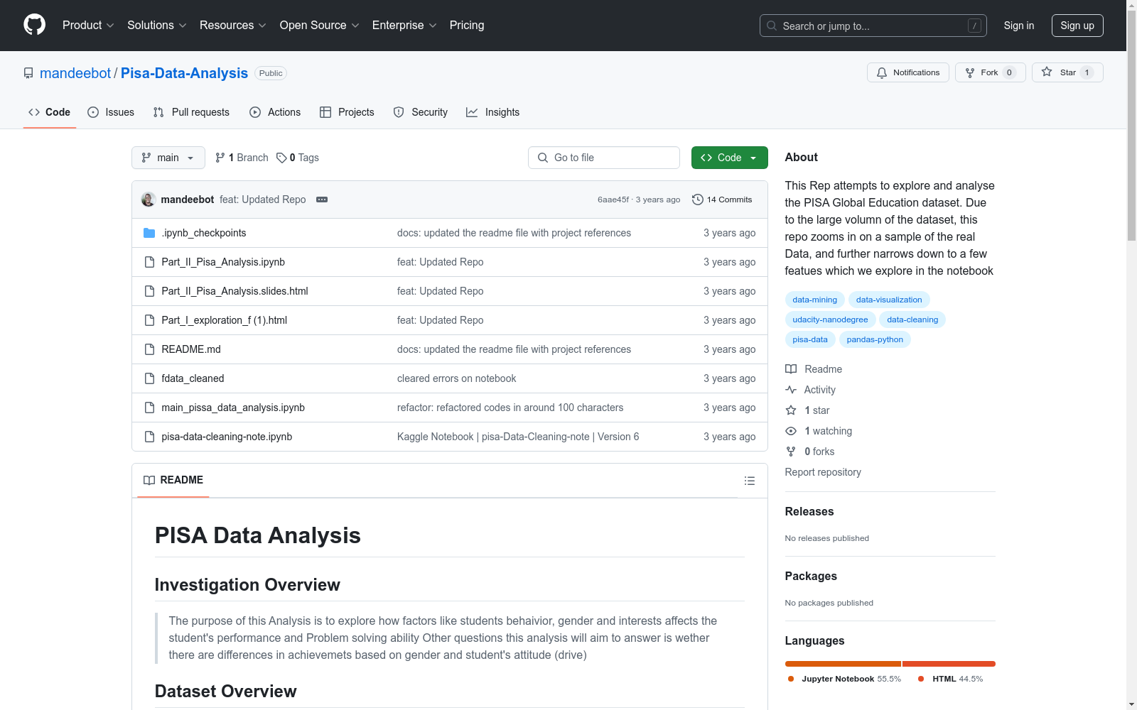Click file icon for fdata_cleaned
The width and height of the screenshot is (1137, 710).
tap(149, 378)
